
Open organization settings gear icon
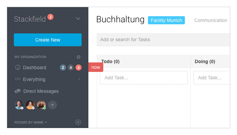(78, 57)
